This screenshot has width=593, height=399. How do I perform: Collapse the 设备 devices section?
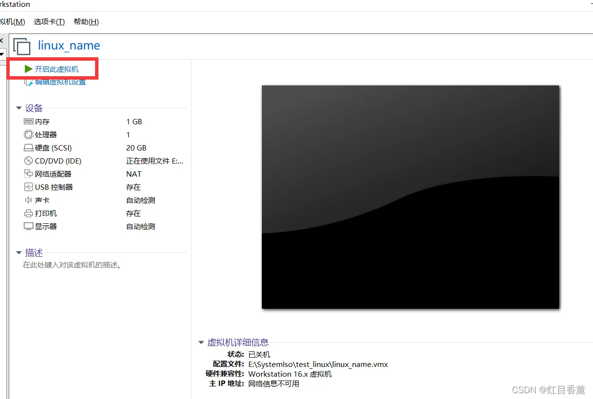tap(18, 108)
